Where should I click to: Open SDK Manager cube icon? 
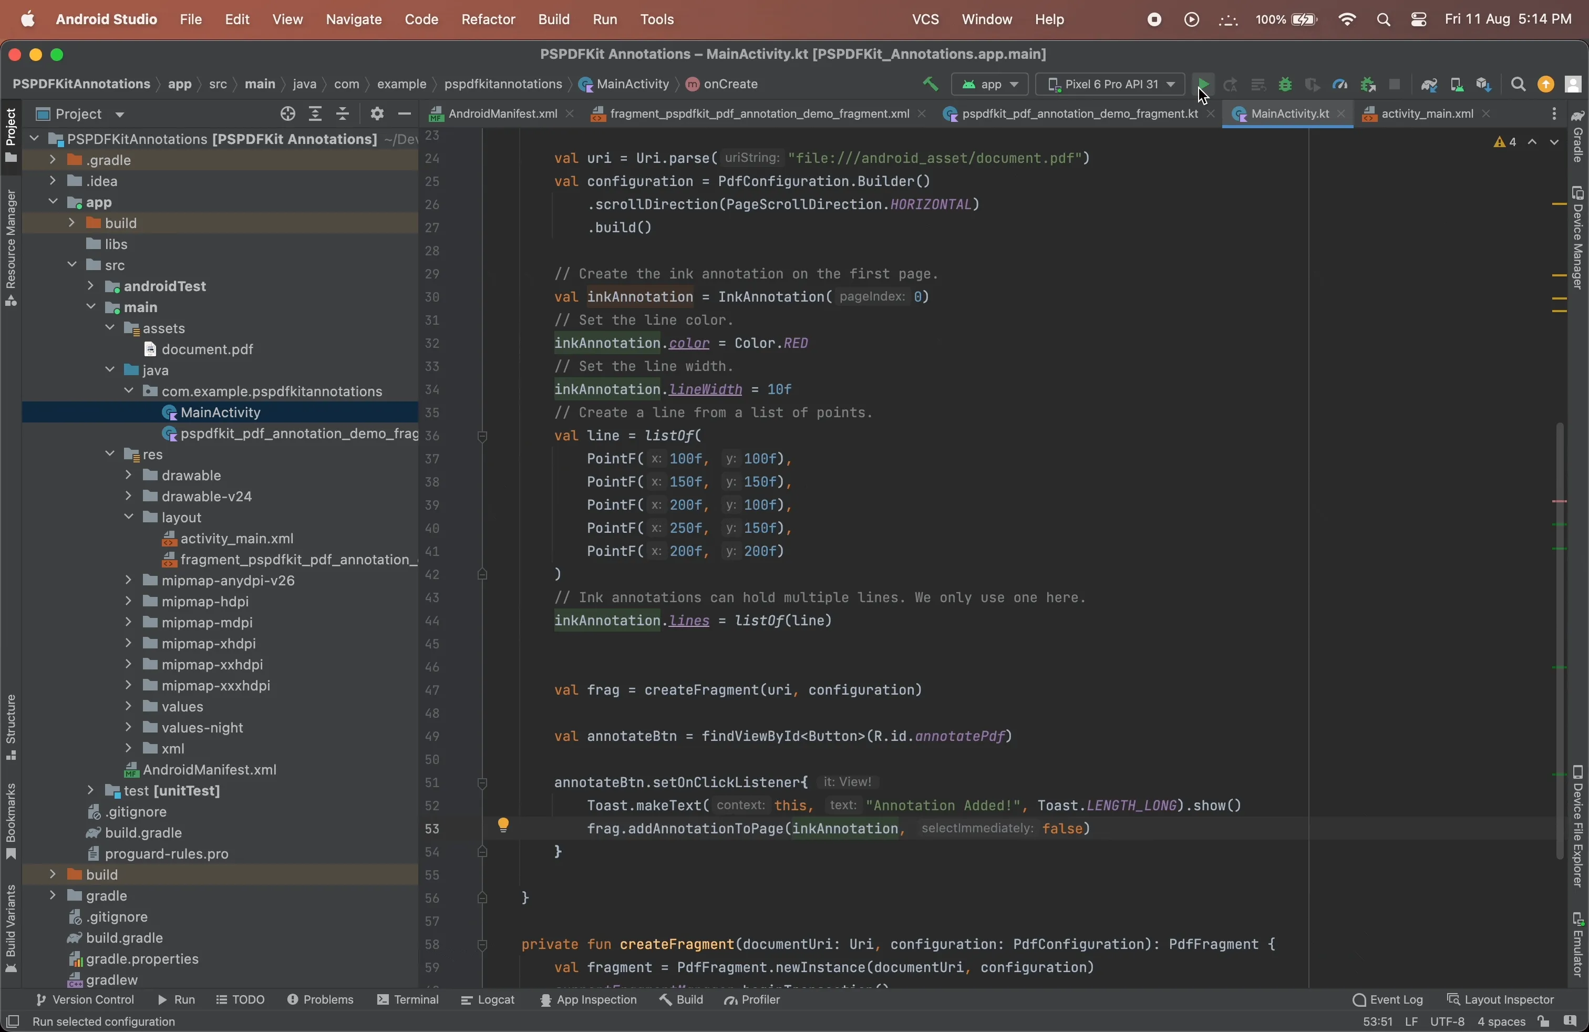tap(1484, 85)
